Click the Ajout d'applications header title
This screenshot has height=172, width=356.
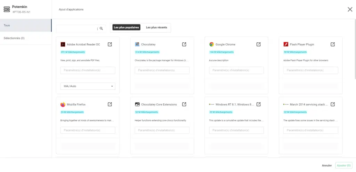point(71,9)
